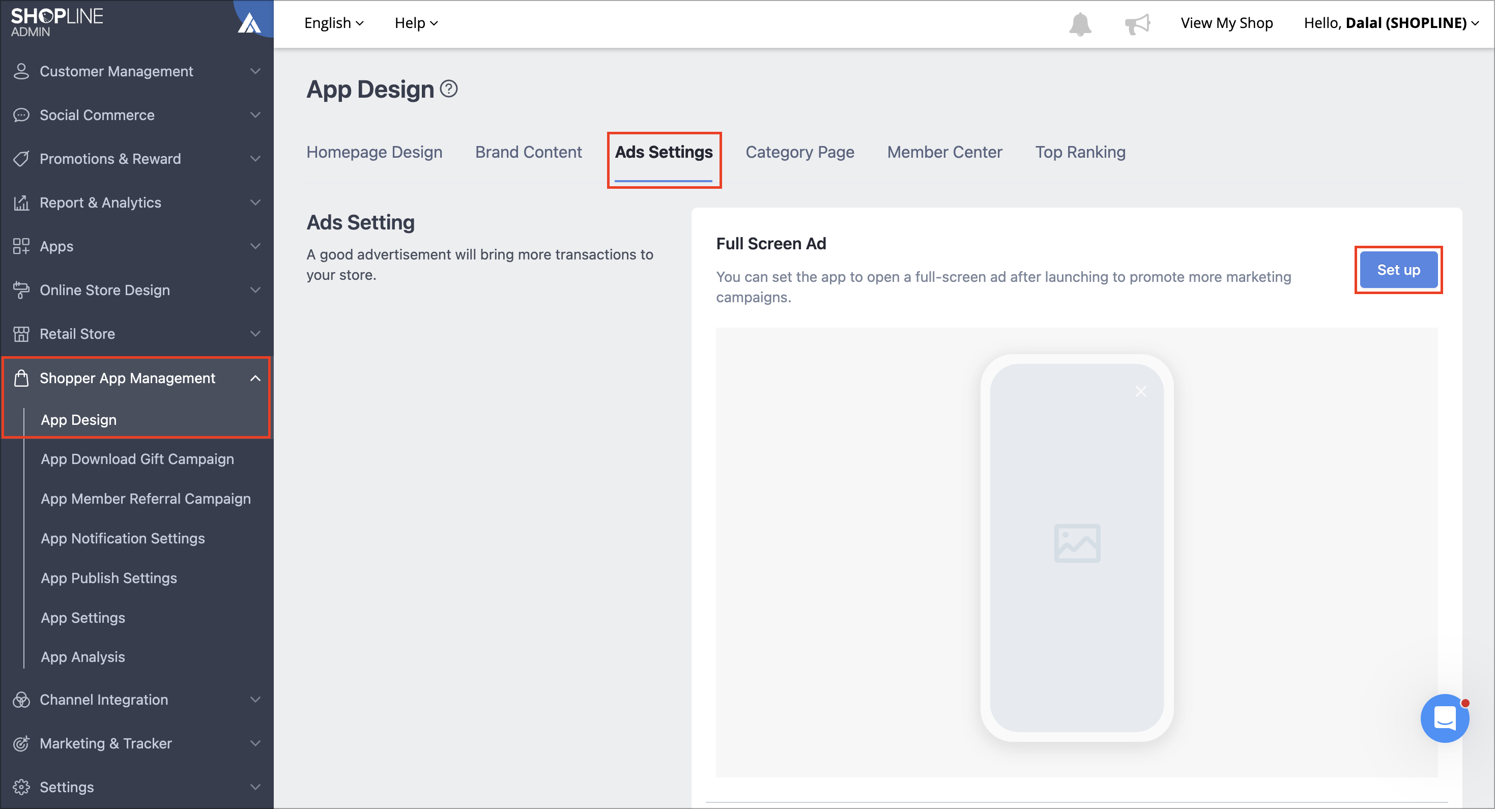This screenshot has width=1495, height=809.
Task: Click the Report & Analytics chart icon
Action: (x=21, y=203)
